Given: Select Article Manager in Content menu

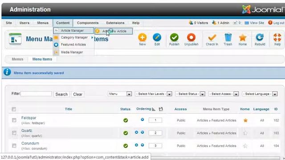Looking at the screenshot, I should pyautogui.click(x=73, y=31).
